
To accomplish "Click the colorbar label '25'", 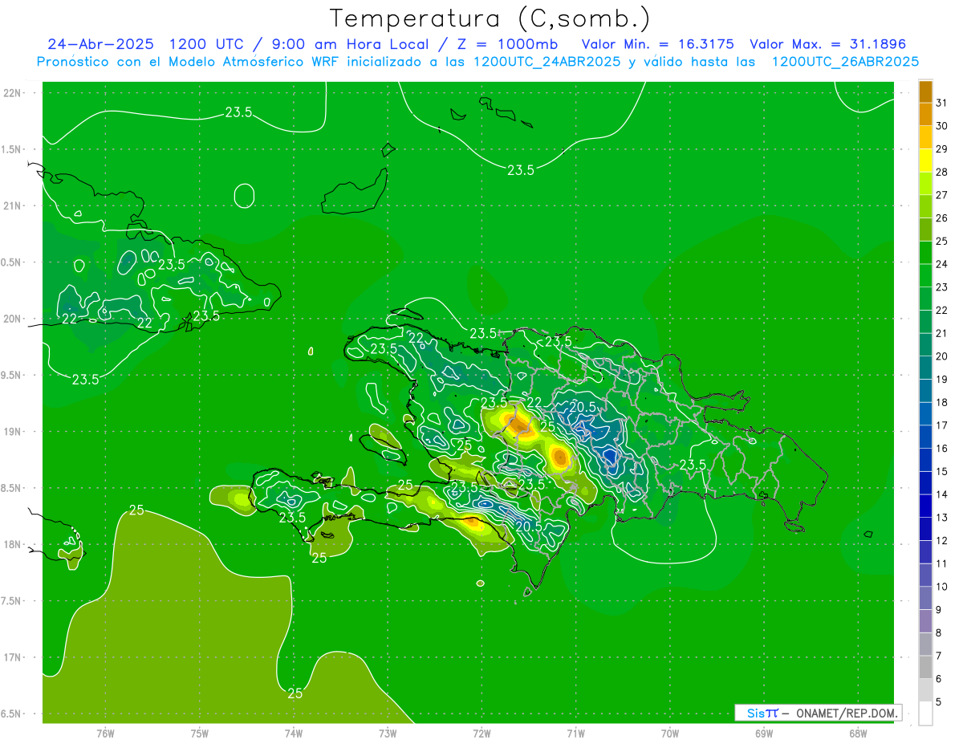I will click(941, 241).
